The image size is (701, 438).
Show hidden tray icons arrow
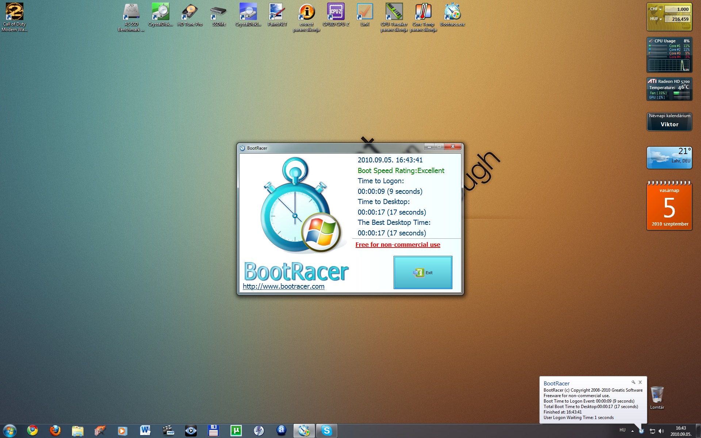pos(632,431)
